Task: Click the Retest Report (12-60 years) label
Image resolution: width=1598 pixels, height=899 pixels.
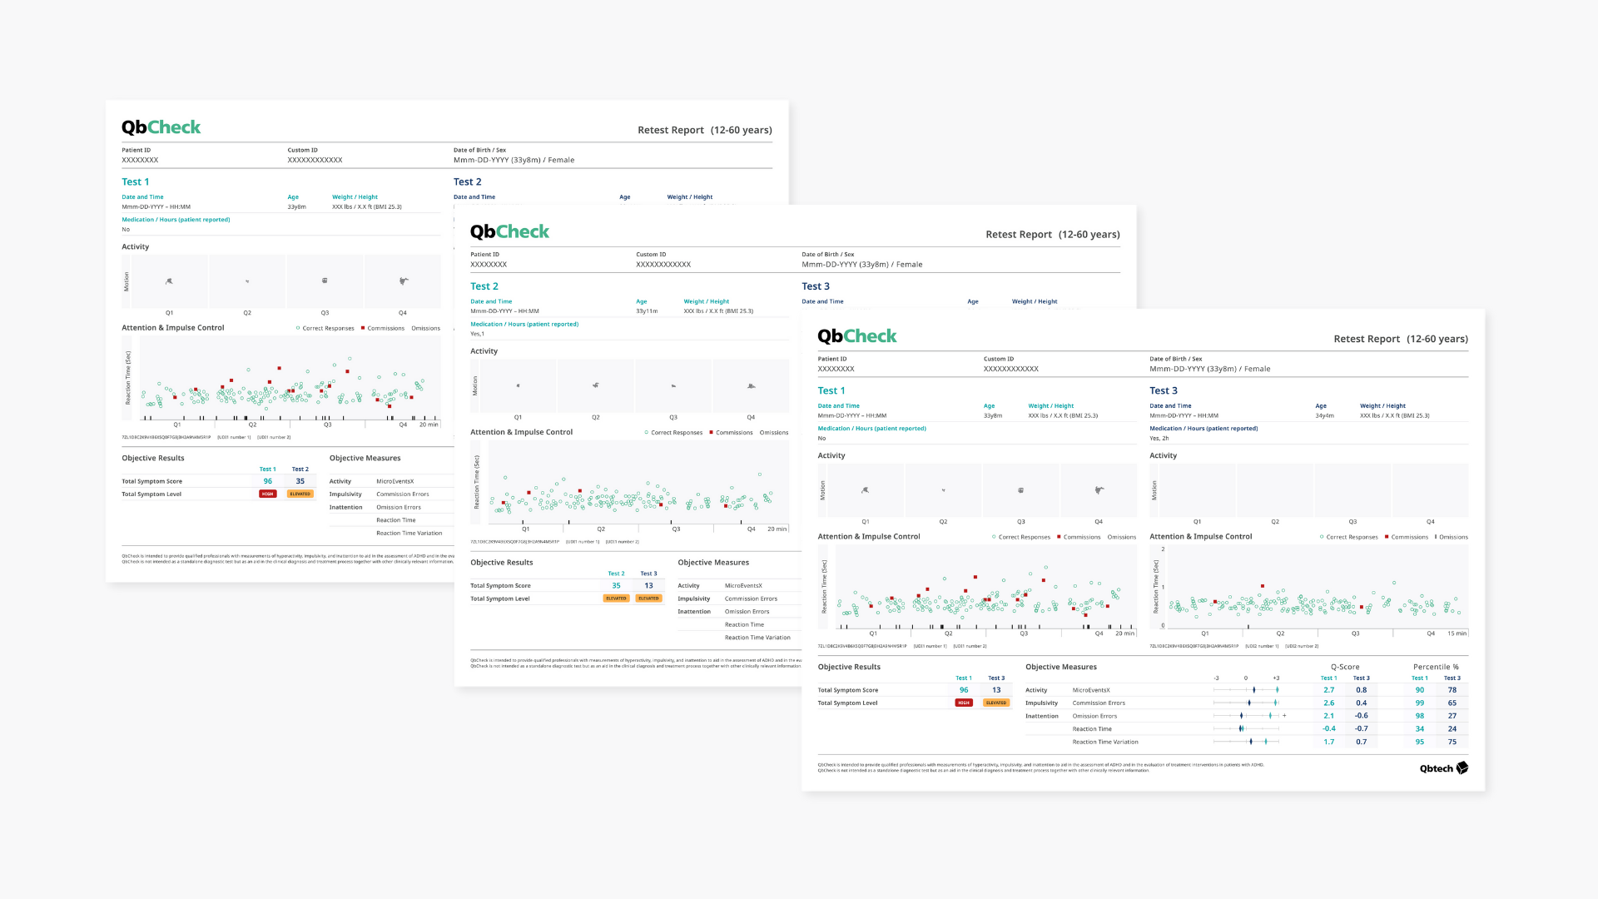Action: (1399, 339)
